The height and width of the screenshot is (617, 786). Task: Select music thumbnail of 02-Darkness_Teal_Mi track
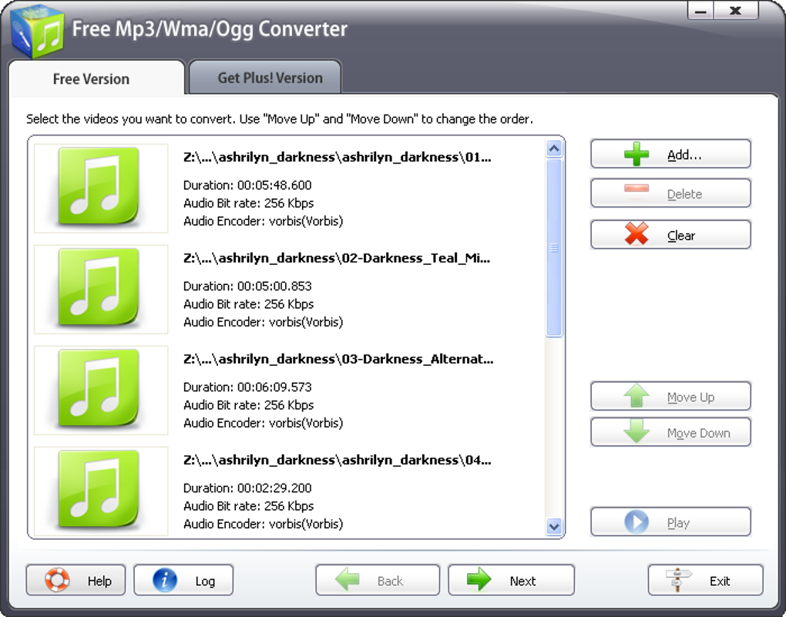(x=101, y=289)
